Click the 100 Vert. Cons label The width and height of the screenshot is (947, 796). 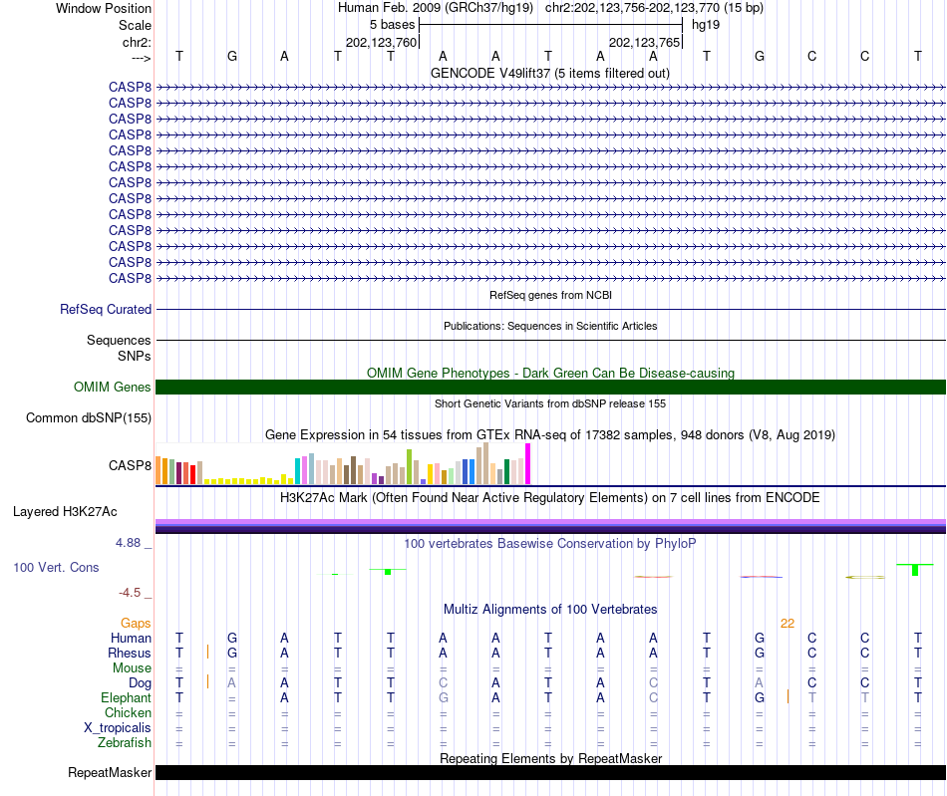click(x=56, y=567)
